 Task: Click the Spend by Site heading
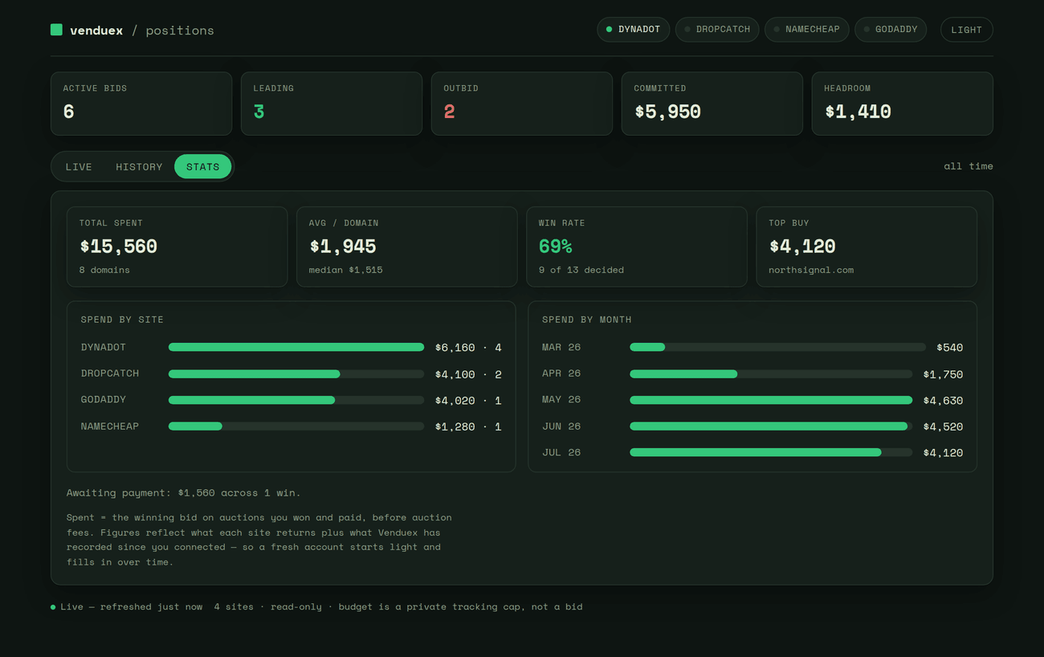pos(122,320)
